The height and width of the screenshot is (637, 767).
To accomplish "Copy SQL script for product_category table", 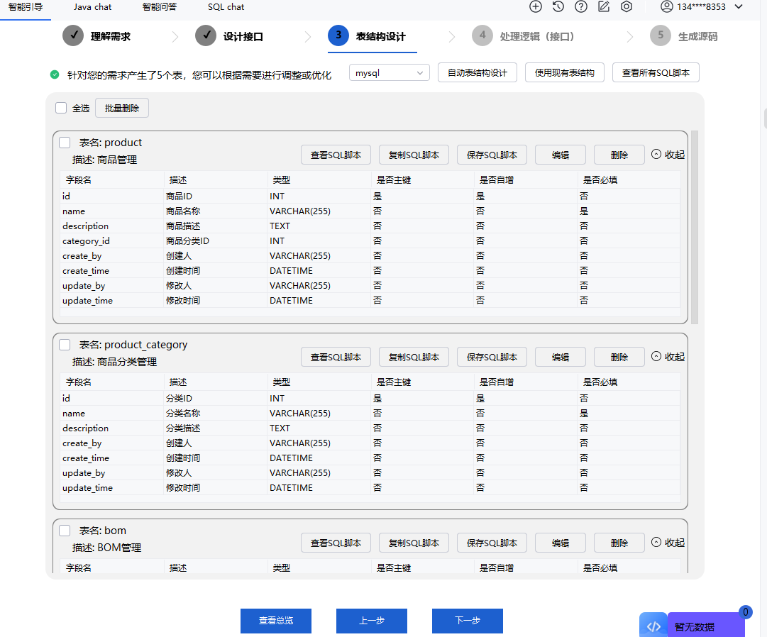I will click(414, 358).
